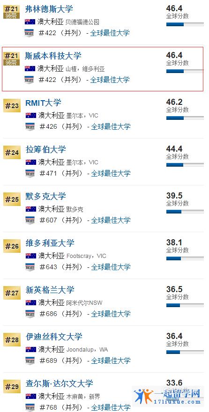Click the BEST badge icon beside #686
Viewport: 209px width, 412px height.
click(30, 314)
